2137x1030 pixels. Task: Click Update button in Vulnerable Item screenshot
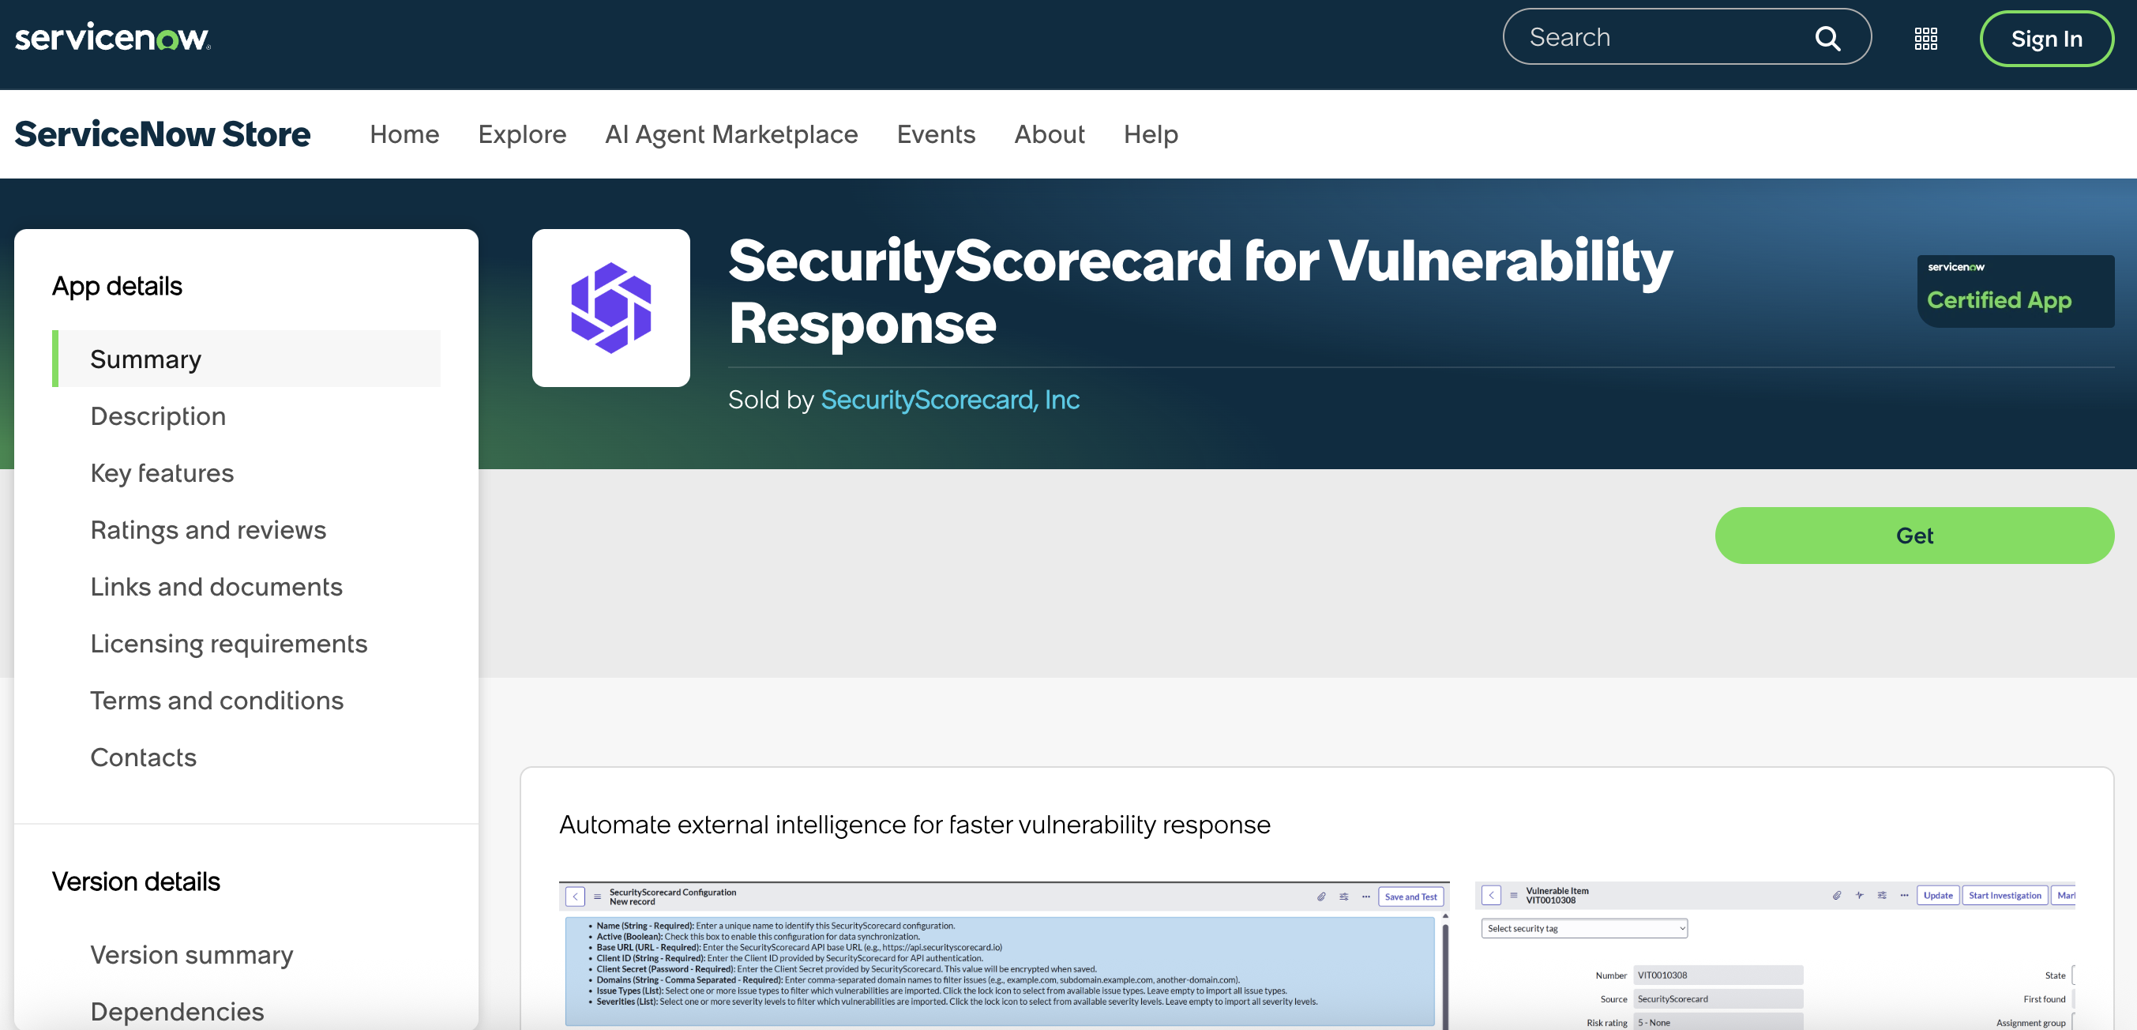click(x=1937, y=896)
